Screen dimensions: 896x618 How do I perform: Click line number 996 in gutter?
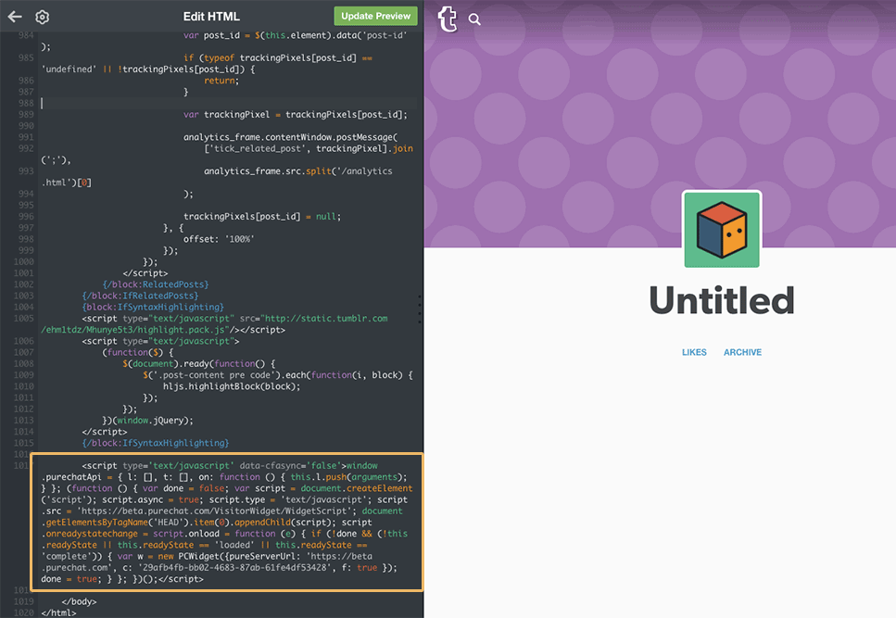pyautogui.click(x=26, y=217)
